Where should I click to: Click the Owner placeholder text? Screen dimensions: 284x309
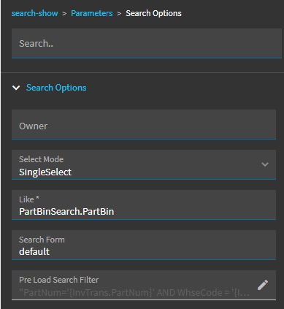[34, 126]
